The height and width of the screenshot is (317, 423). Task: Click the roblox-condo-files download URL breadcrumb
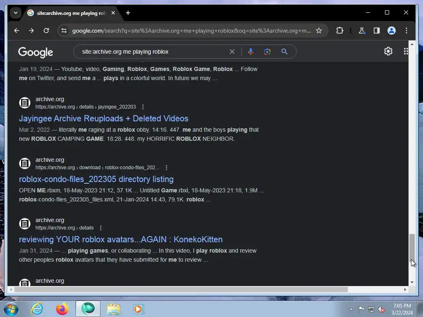click(97, 168)
